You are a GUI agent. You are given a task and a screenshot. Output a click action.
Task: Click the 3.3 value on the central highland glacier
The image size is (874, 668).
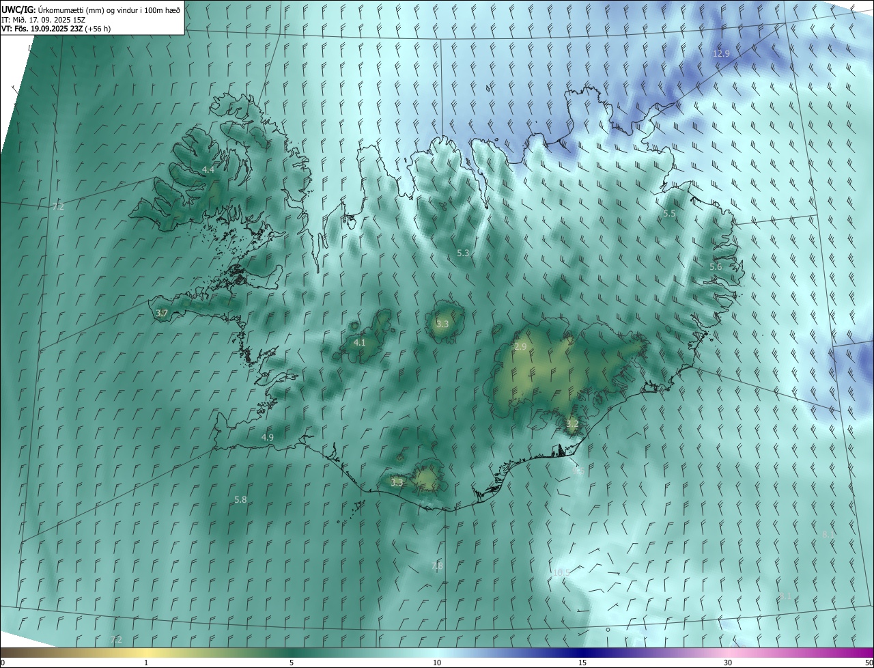(442, 324)
